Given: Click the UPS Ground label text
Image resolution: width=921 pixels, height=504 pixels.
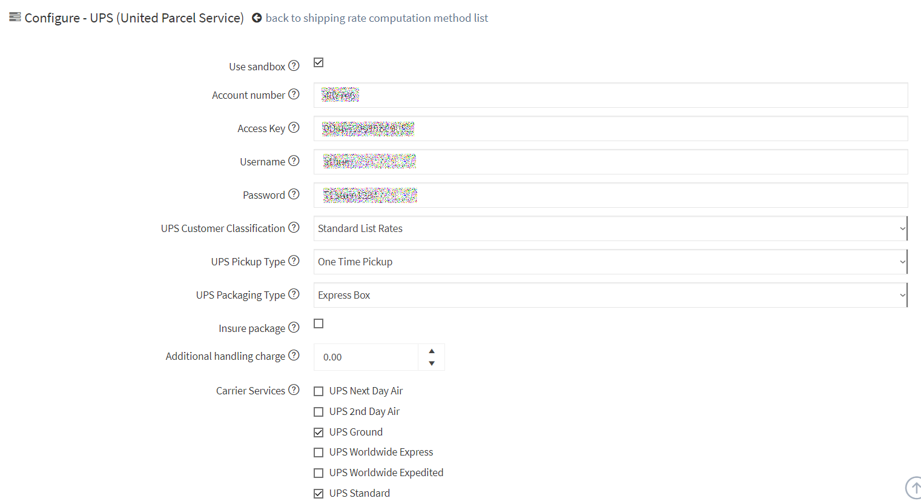Looking at the screenshot, I should [356, 432].
